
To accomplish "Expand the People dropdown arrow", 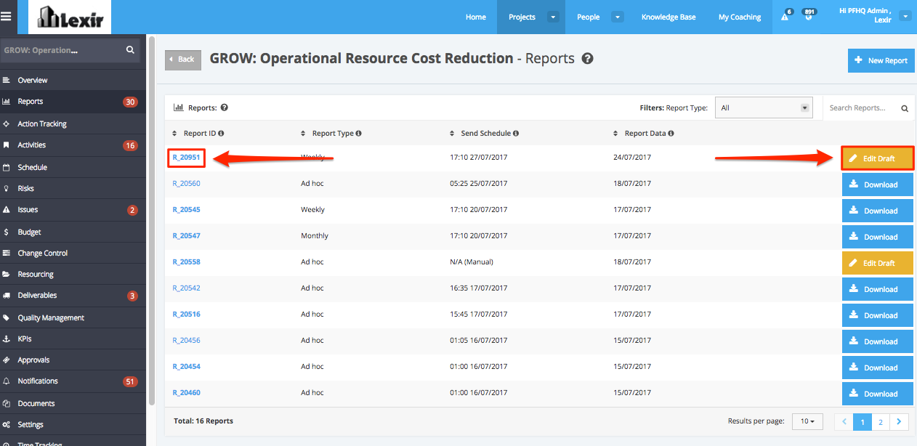I will pos(618,17).
